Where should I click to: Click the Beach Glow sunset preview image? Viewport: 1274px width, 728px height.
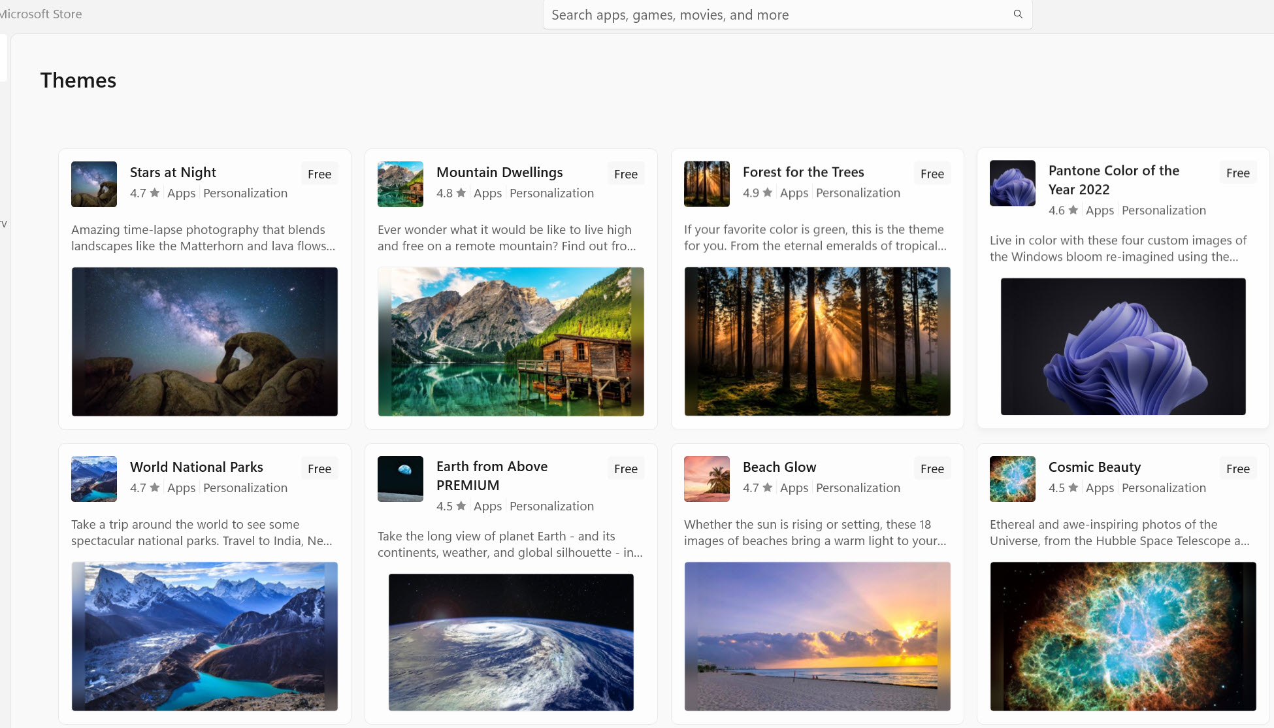[817, 637]
